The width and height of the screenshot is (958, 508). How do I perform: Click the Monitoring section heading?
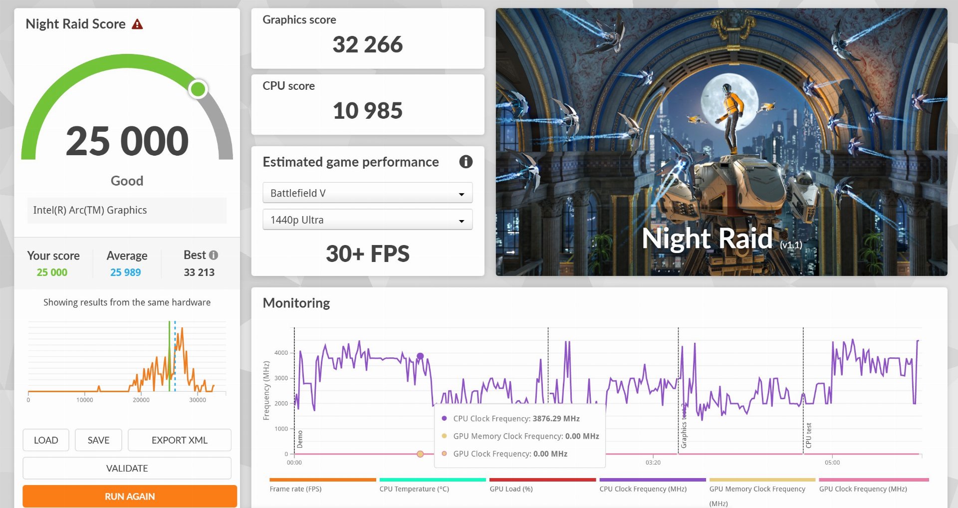(296, 303)
